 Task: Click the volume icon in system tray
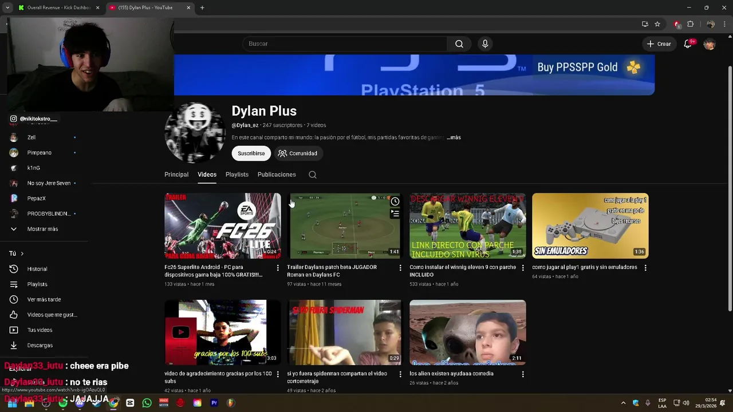[685, 403]
